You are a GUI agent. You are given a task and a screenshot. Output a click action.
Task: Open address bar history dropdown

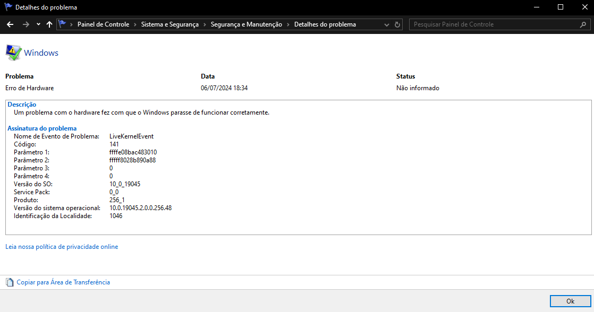pos(386,25)
